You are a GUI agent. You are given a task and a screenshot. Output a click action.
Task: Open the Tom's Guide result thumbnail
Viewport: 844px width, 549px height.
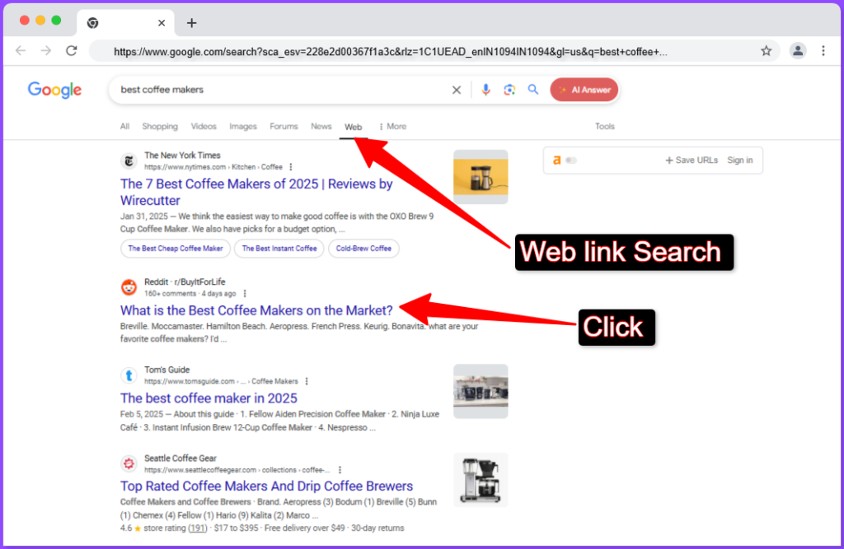tap(481, 391)
